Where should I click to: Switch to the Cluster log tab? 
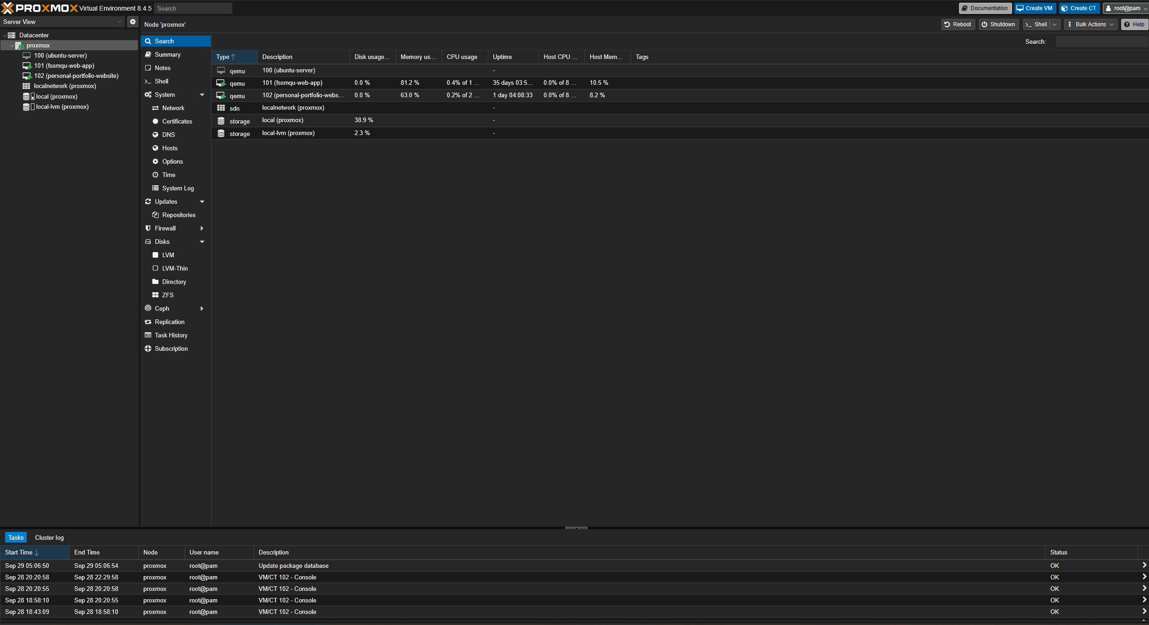pyautogui.click(x=49, y=537)
